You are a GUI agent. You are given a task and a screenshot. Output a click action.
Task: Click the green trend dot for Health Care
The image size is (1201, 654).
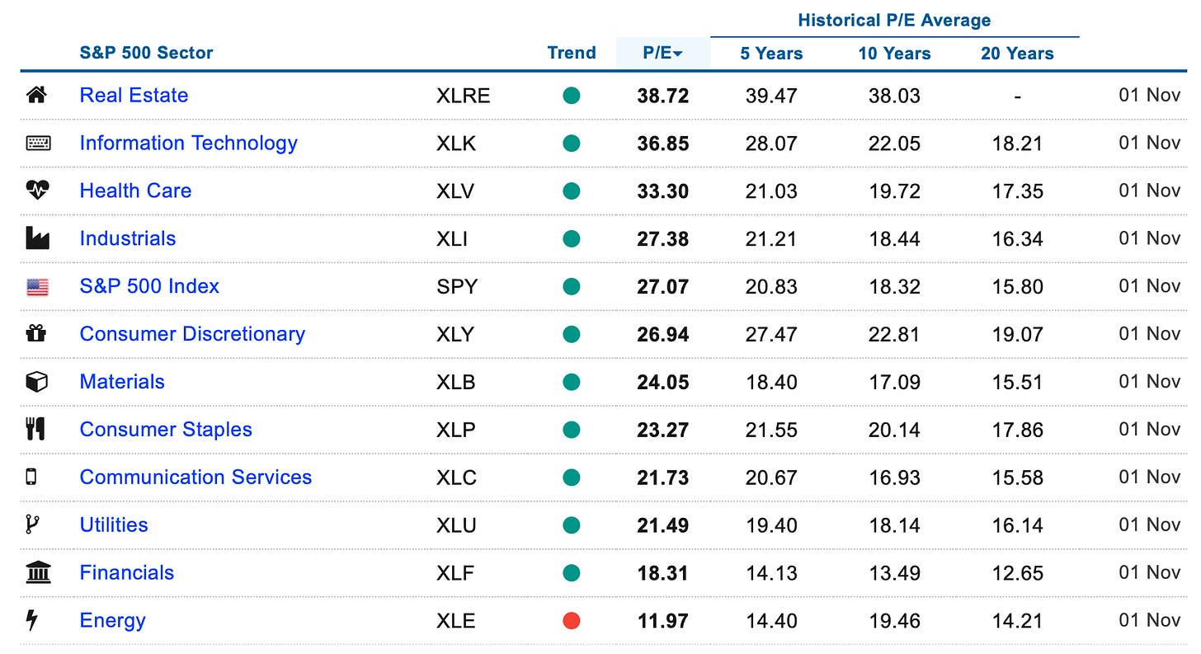point(572,191)
